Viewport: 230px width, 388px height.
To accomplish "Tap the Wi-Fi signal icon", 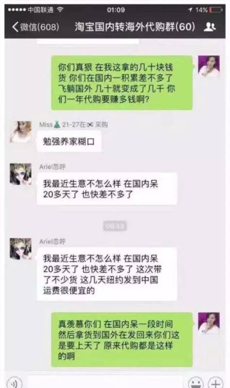I will [60, 10].
